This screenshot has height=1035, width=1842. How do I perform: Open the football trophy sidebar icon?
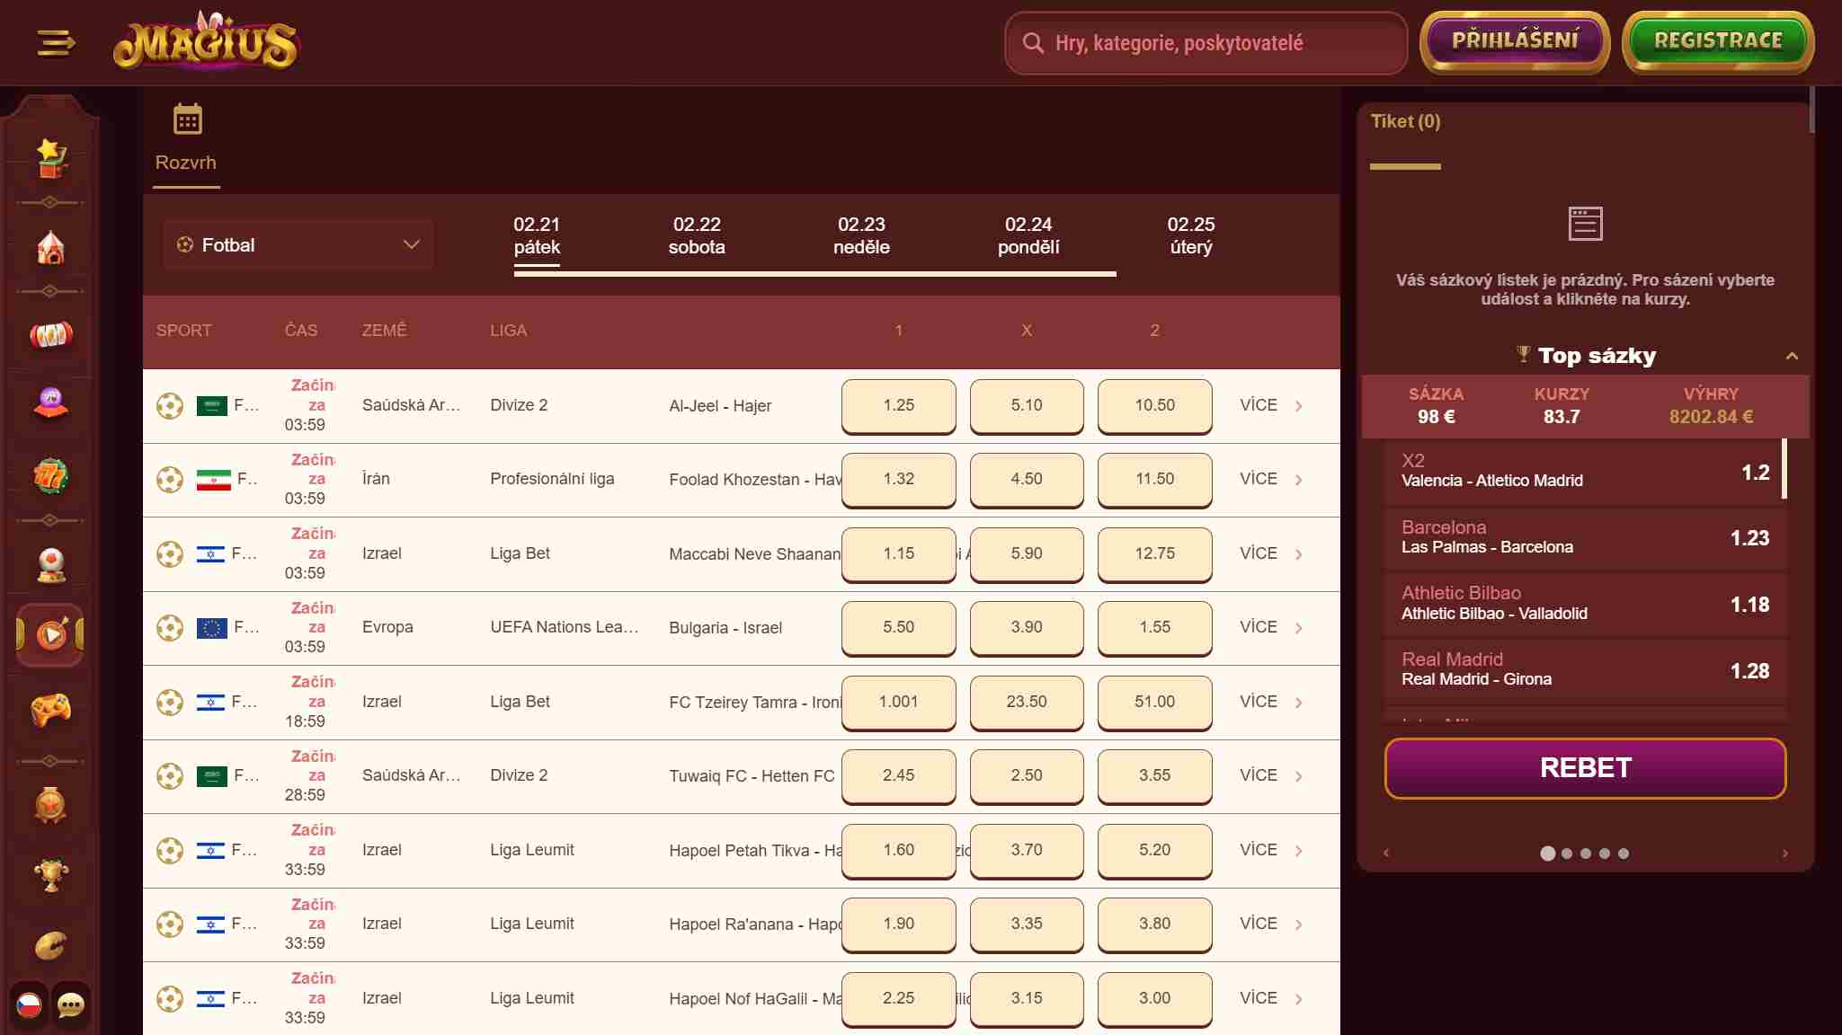(x=51, y=564)
